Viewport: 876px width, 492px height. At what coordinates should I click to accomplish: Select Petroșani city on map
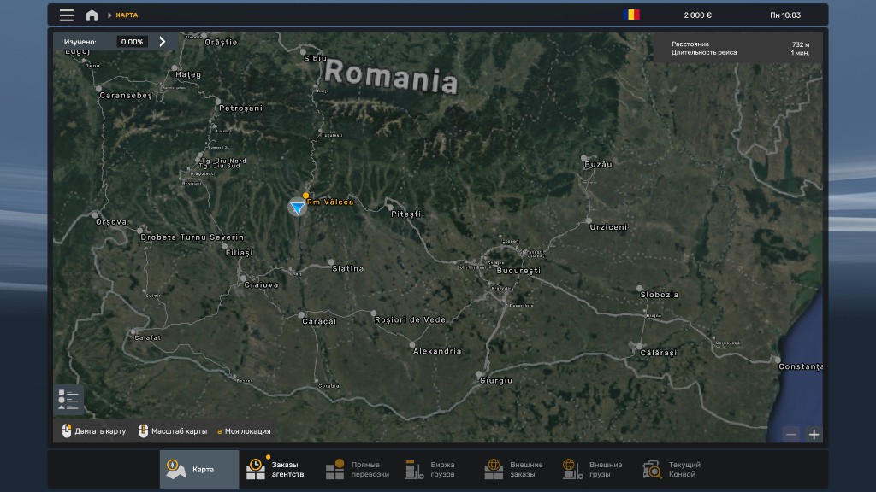coord(240,108)
